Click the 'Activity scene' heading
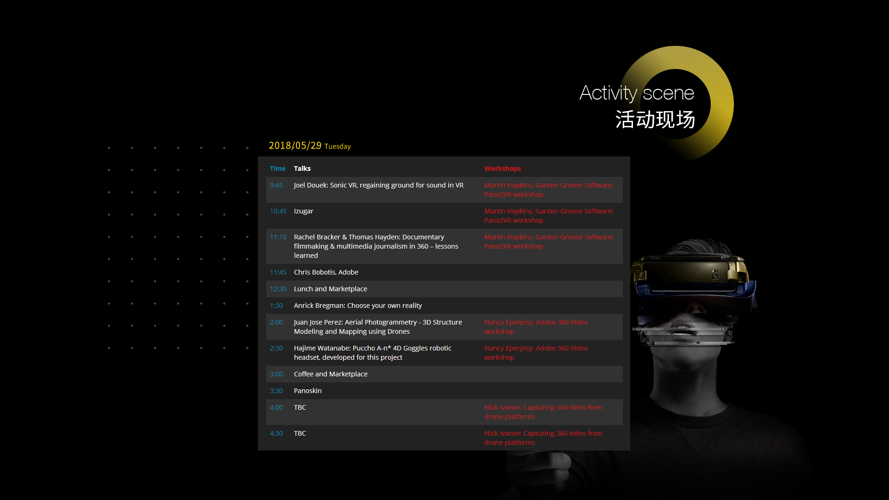This screenshot has width=889, height=500. point(637,93)
